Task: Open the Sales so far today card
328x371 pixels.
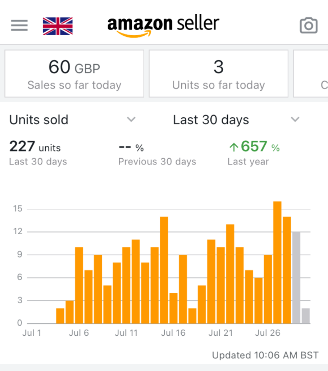Action: 74,74
